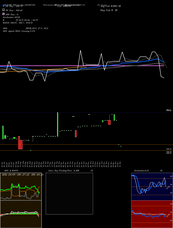Click the 'Stochastics: 49.28' reading
The image size is (173, 228).
[11, 17]
